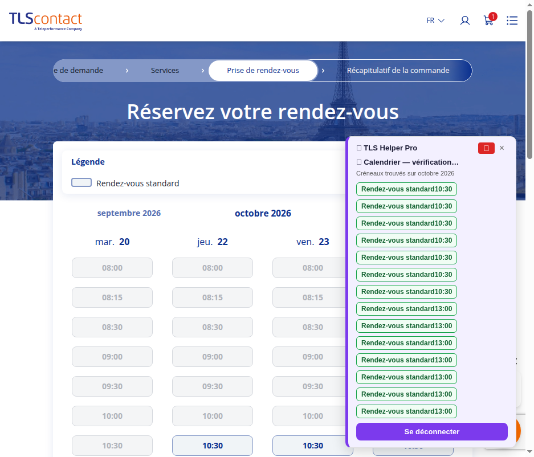Click the mar. 20 day header
Screen dimensions: 534x457
tap(112, 242)
